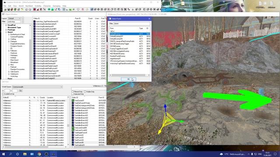The height and width of the screenshot is (157, 280).
Task: Click the Undo toolbar icon
Action: pos(26,9)
